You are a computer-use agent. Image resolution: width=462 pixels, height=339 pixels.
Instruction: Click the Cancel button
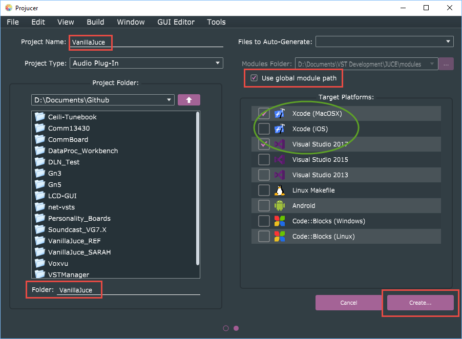pos(348,303)
